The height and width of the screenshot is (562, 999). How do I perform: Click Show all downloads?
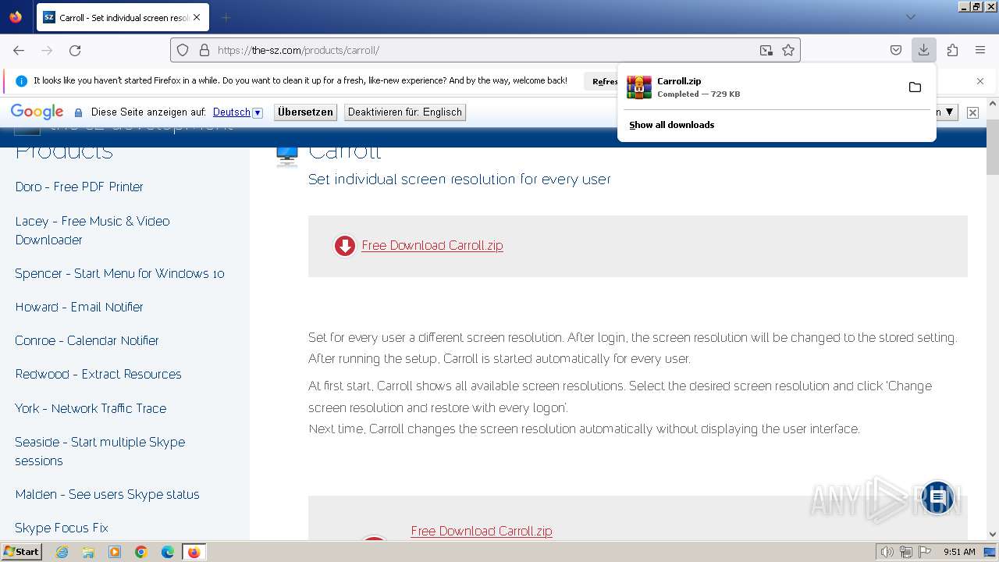(672, 125)
